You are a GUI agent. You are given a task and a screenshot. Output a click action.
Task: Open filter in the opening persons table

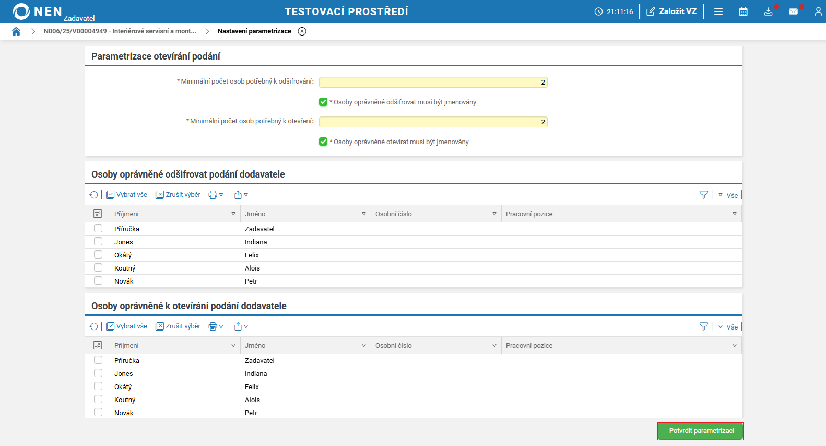[704, 326]
